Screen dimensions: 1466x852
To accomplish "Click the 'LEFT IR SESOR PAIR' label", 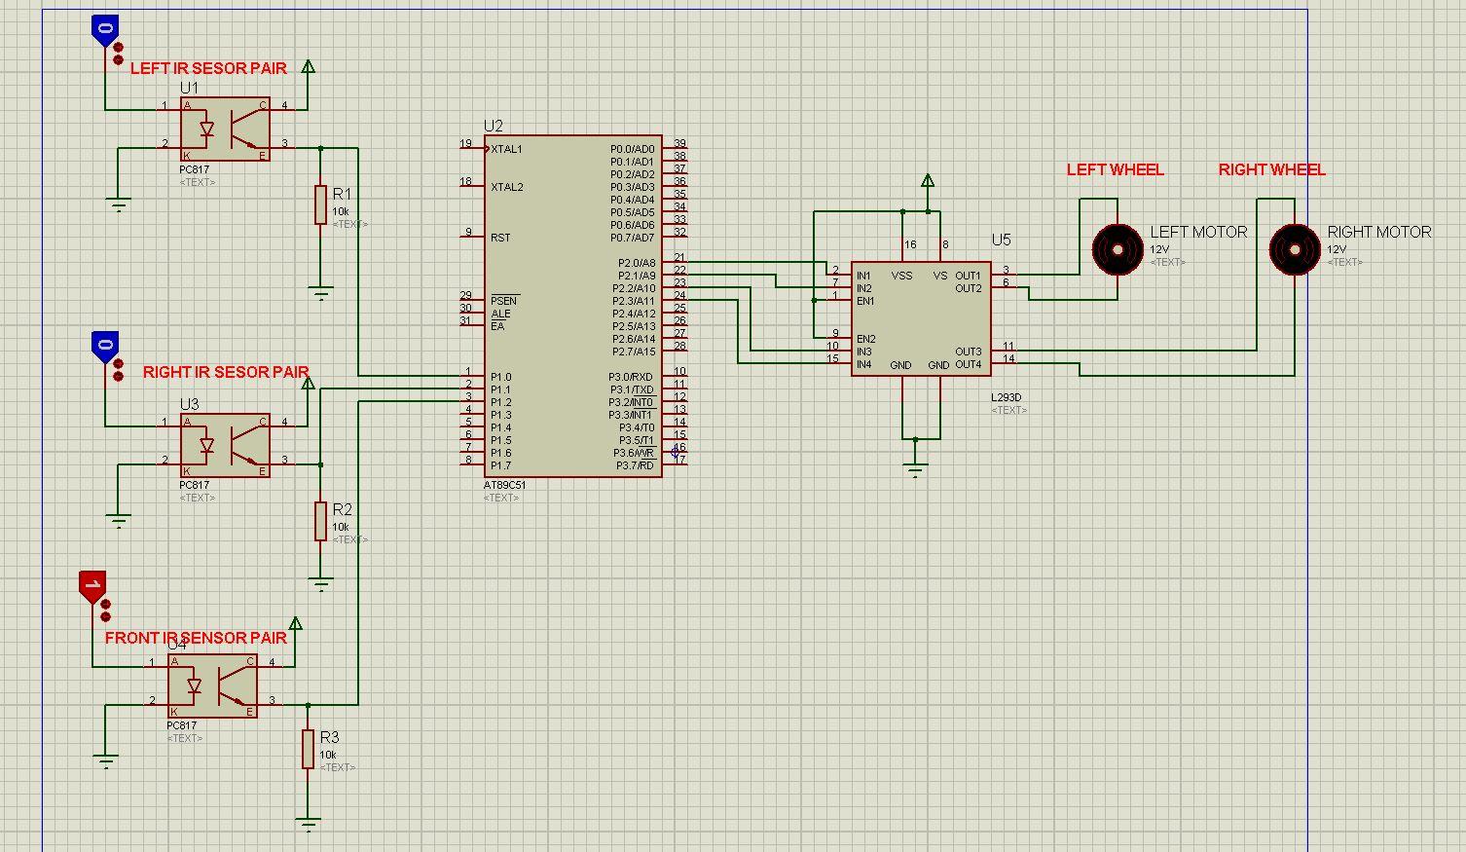I will pos(208,68).
